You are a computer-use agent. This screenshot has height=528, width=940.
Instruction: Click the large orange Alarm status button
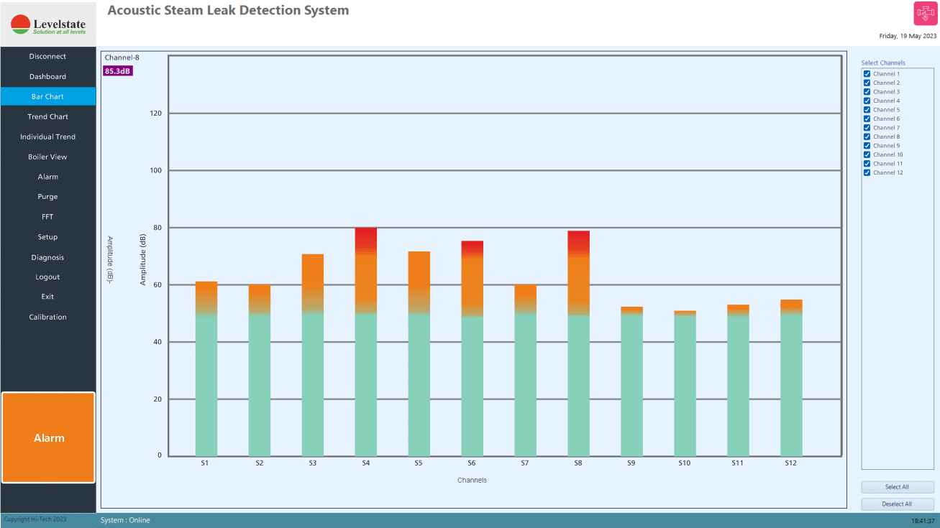[48, 437]
